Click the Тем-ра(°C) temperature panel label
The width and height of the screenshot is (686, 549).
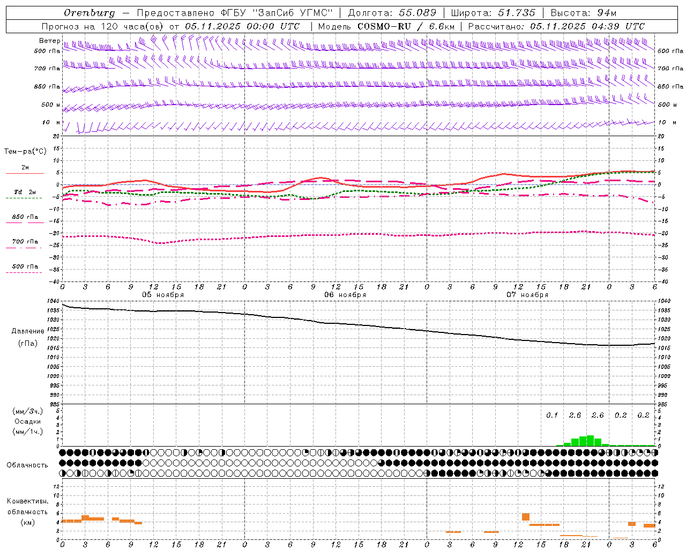[25, 152]
